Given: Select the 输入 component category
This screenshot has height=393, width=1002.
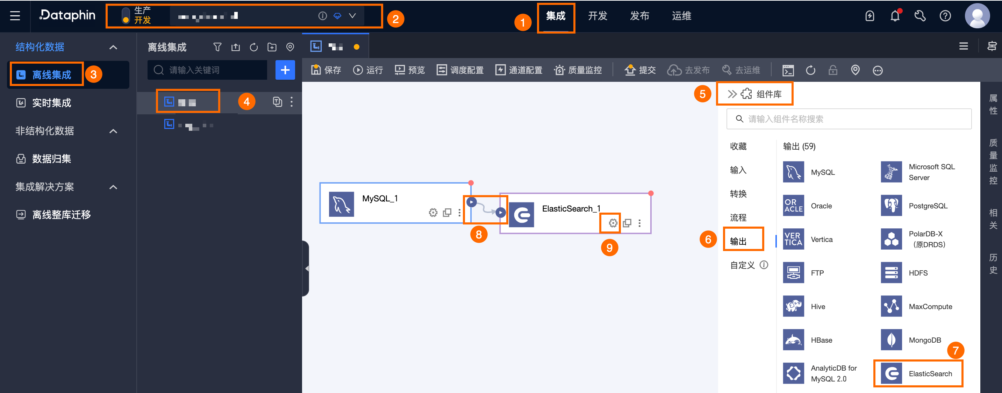Looking at the screenshot, I should pos(738,170).
